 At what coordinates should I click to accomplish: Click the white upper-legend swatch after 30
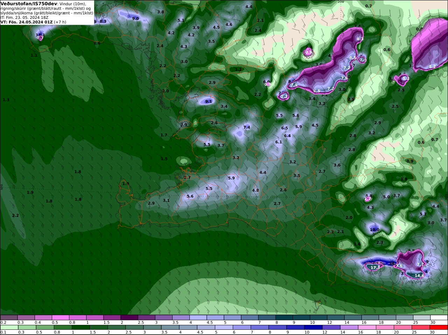coord(439,318)
